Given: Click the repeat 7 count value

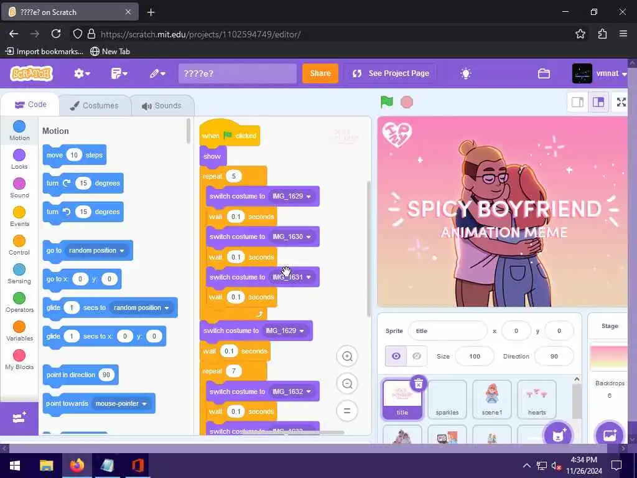Looking at the screenshot, I should [x=234, y=371].
